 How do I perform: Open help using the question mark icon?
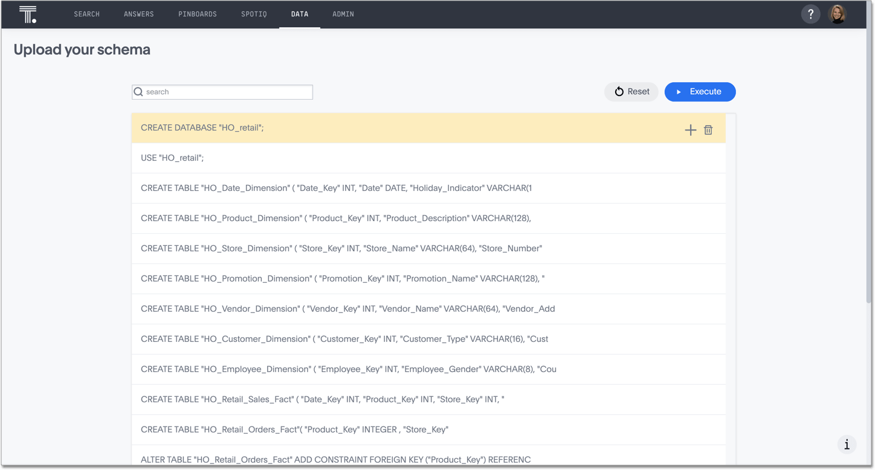(x=810, y=14)
